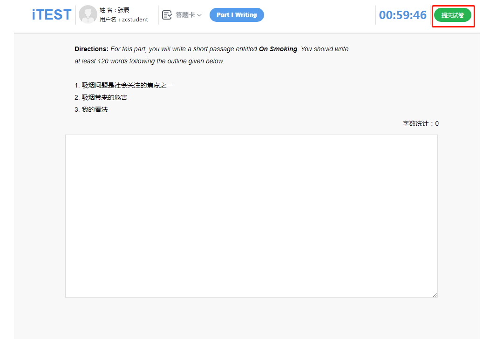Viewport: 483px width, 339px height.
Task: Click outline item 3 我的看法
Action: point(91,109)
